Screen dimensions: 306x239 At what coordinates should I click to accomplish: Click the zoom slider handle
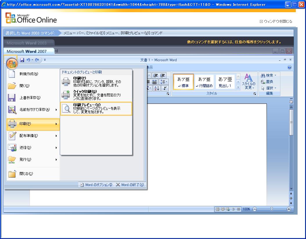pos(271,209)
